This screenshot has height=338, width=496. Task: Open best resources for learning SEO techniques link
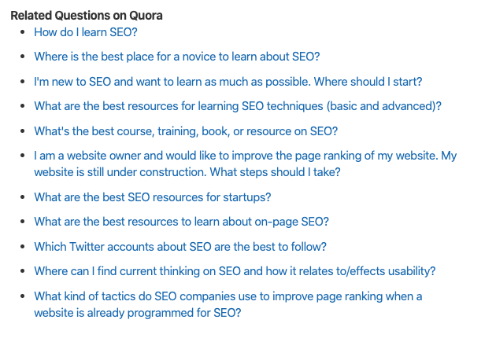(238, 106)
